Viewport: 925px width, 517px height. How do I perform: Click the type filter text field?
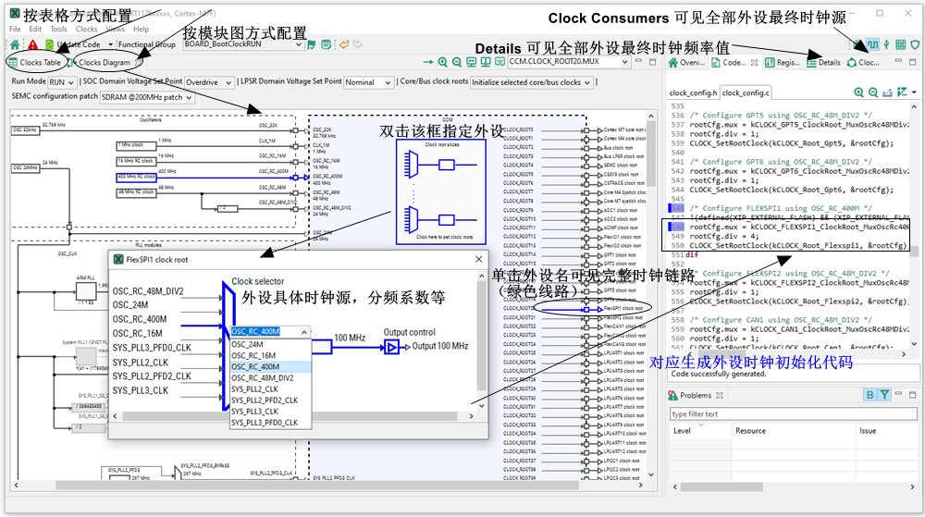tap(793, 413)
